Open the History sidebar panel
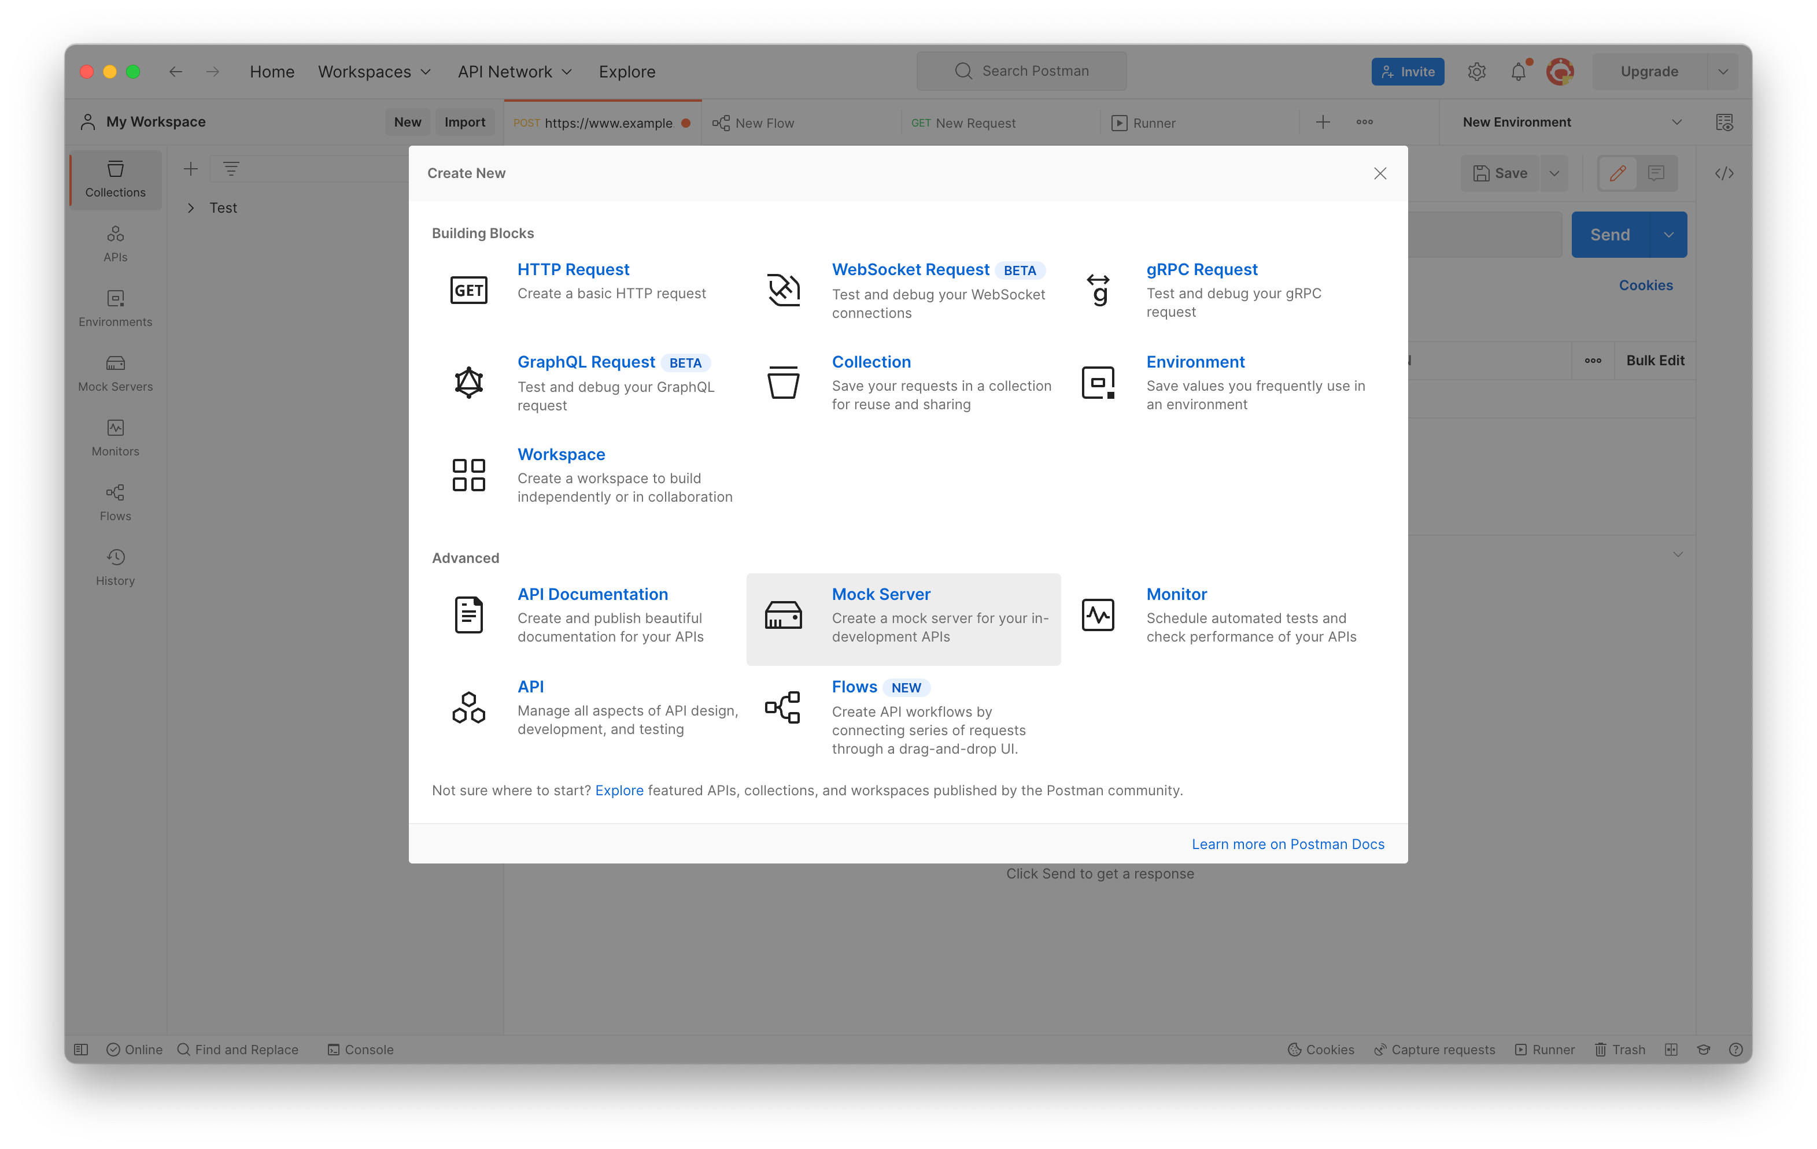The height and width of the screenshot is (1149, 1817). click(116, 567)
